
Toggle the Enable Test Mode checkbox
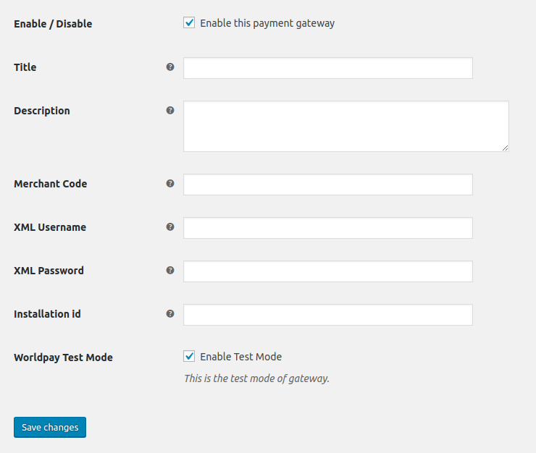pos(190,356)
